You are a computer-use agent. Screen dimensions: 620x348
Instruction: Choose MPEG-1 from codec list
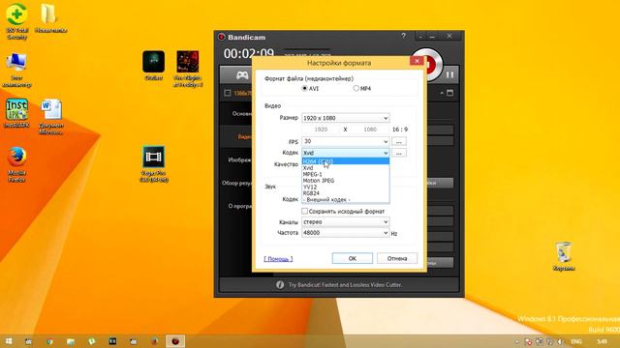[346, 174]
